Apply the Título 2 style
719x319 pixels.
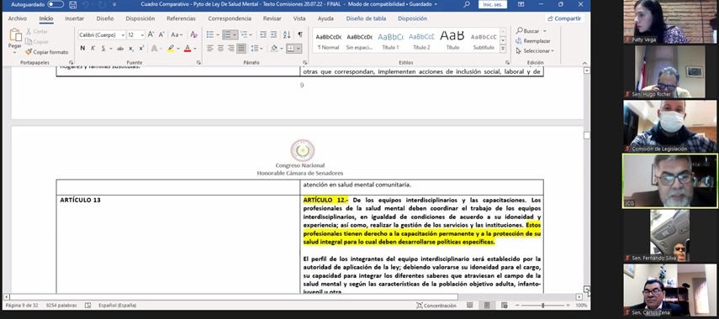click(x=421, y=41)
